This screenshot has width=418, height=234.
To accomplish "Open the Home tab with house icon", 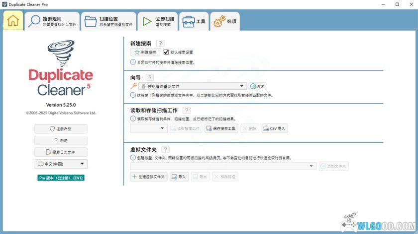I will [x=13, y=21].
